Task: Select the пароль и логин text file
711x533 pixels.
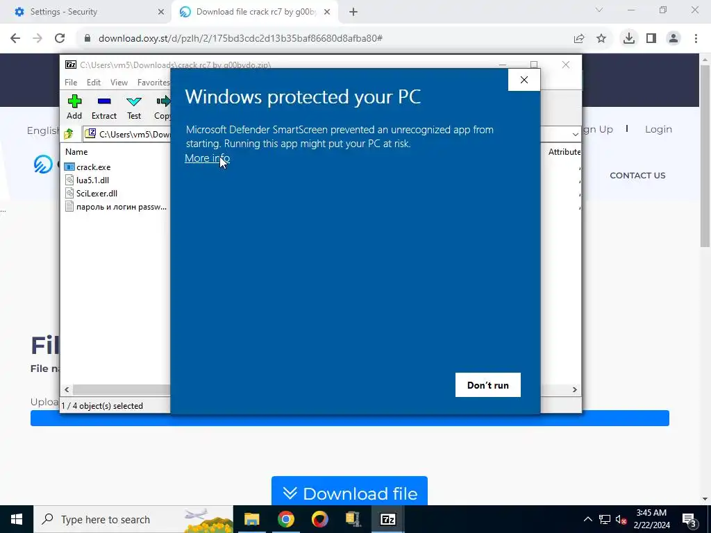Action: point(116,207)
